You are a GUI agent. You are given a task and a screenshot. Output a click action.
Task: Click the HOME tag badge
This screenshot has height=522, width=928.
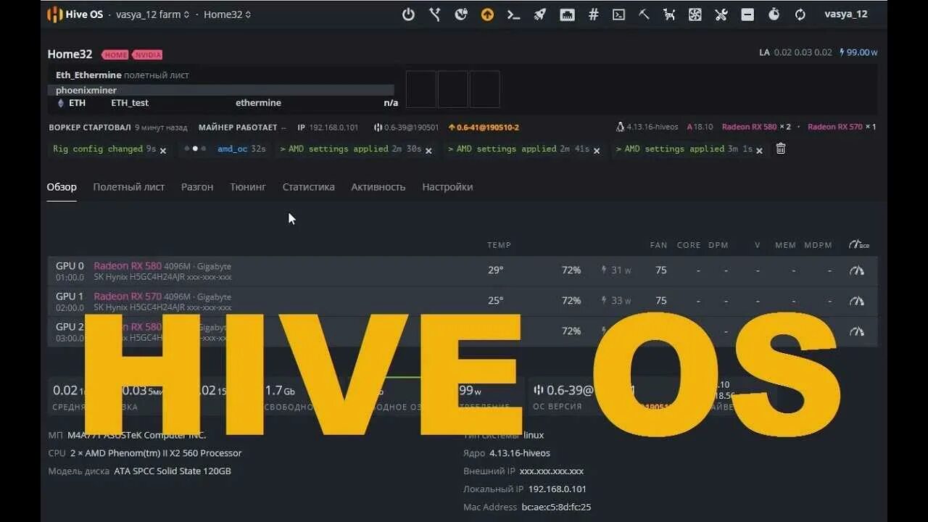pyautogui.click(x=115, y=55)
